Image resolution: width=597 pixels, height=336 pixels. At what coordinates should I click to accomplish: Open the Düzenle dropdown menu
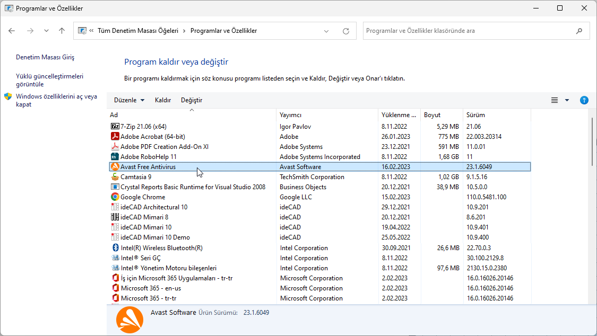point(129,100)
